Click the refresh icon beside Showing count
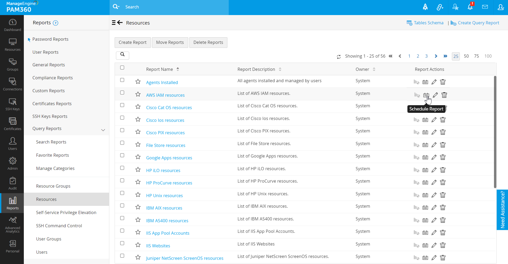Screen dimensions: 508x264 (339, 57)
